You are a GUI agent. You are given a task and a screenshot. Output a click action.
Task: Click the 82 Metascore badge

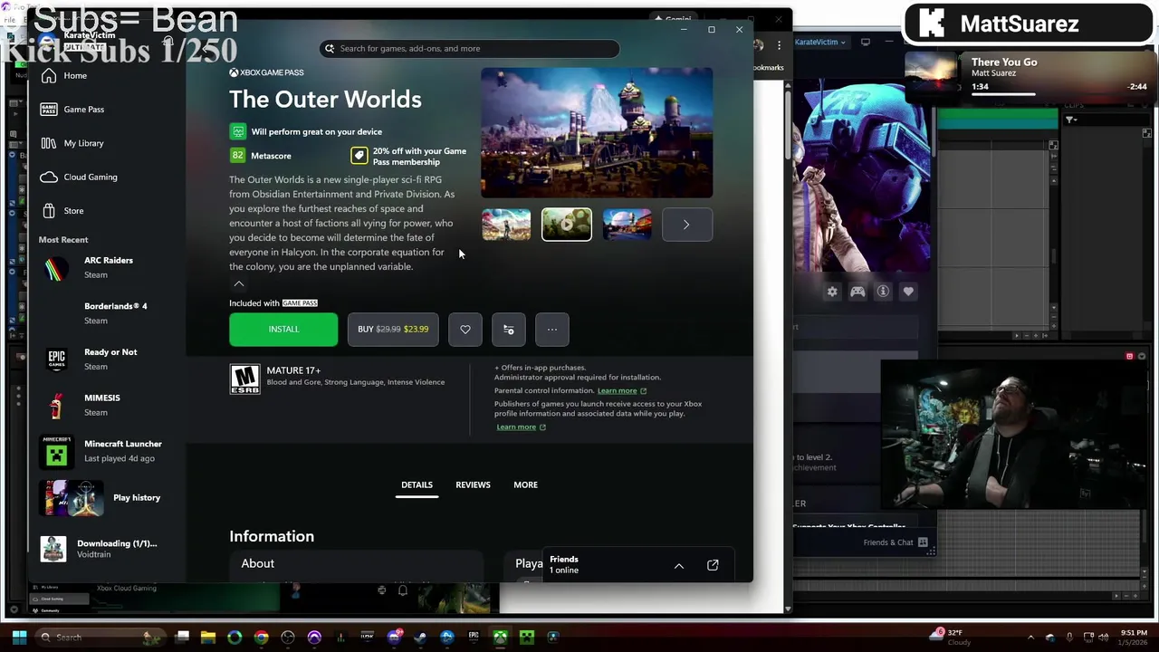237,156
